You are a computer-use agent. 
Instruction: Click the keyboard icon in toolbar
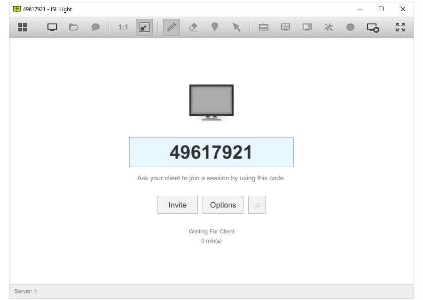264,27
